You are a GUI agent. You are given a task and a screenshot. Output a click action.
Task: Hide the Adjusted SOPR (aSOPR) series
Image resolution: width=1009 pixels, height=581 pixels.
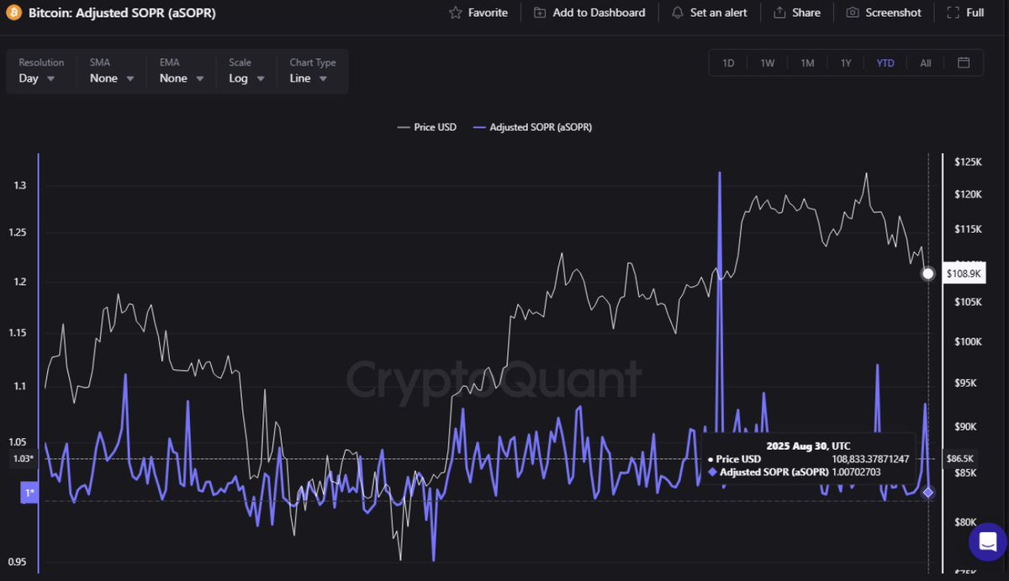[x=532, y=127]
